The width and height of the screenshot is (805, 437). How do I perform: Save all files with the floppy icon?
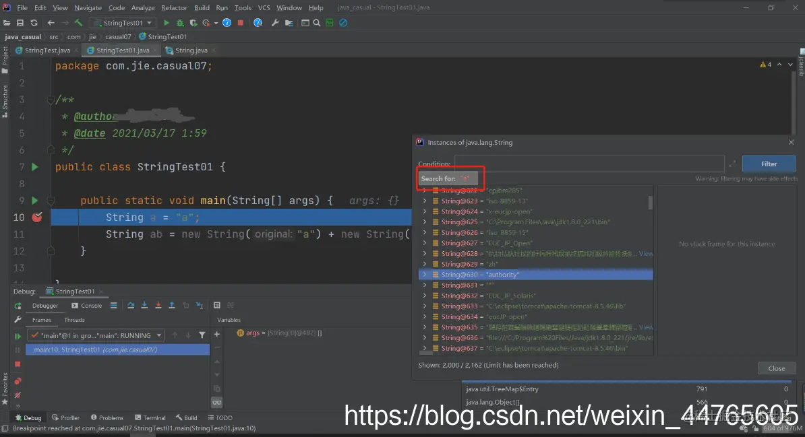(20, 23)
